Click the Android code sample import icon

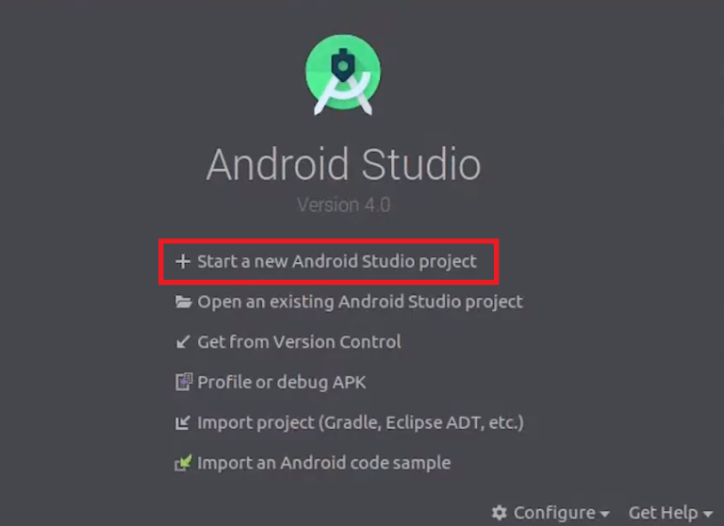click(x=183, y=463)
